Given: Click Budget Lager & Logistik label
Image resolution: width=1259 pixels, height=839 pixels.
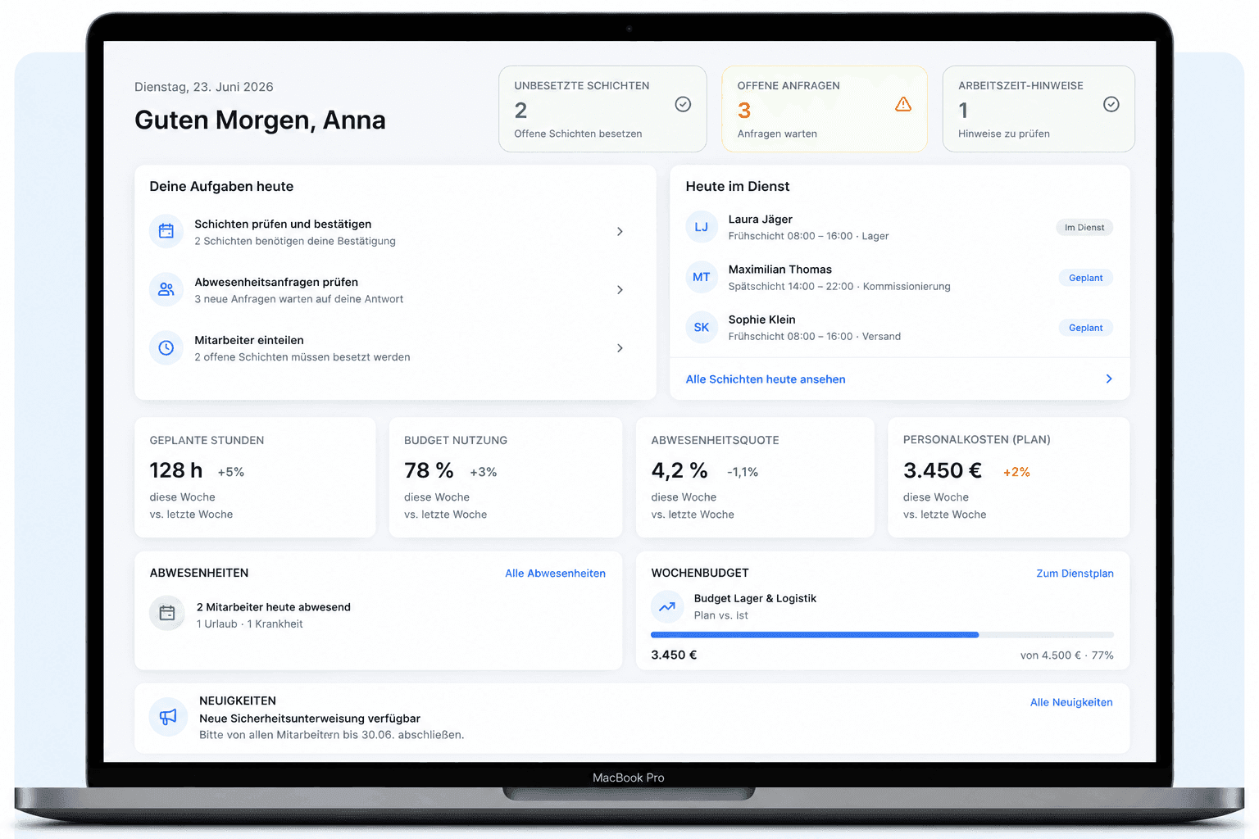Looking at the screenshot, I should [755, 599].
